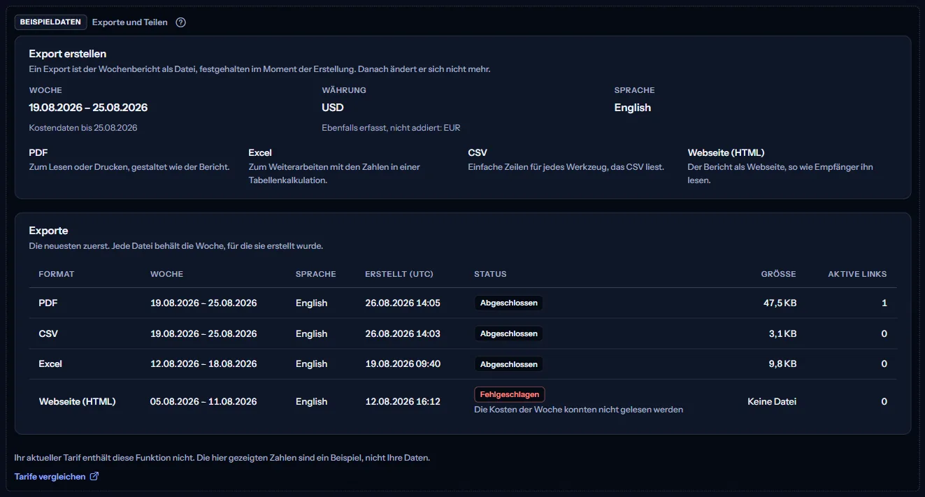Click the FORMAT column header
The height and width of the screenshot is (497, 925).
[x=57, y=274]
